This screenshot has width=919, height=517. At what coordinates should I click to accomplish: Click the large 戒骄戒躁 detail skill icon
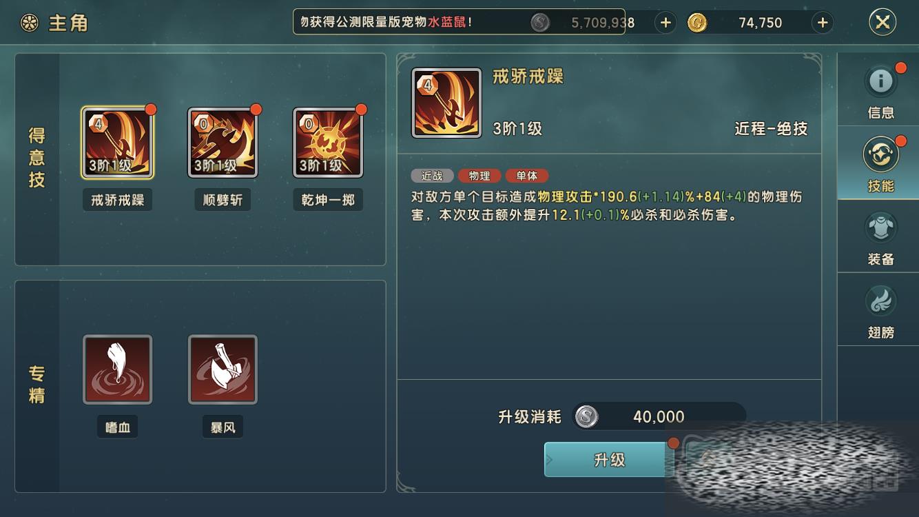446,103
